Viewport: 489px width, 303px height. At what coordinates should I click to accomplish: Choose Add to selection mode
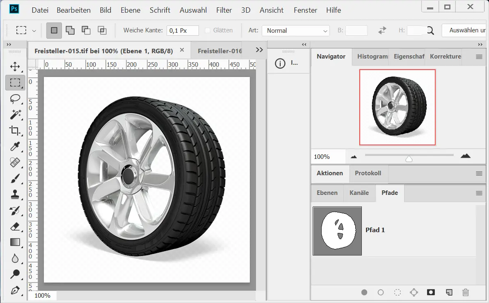[70, 30]
